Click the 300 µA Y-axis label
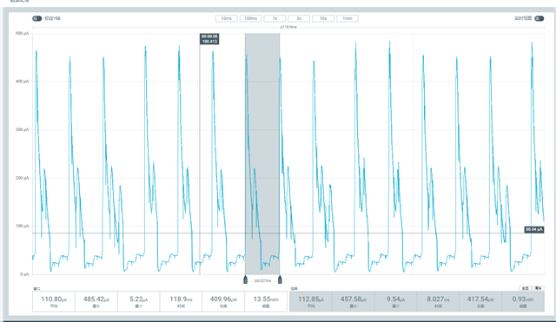The width and height of the screenshot is (556, 322). (23, 129)
